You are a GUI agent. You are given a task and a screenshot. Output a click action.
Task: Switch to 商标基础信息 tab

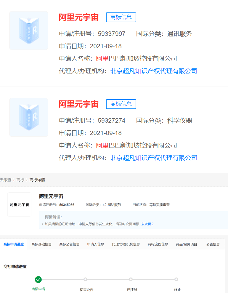[x=41, y=244]
